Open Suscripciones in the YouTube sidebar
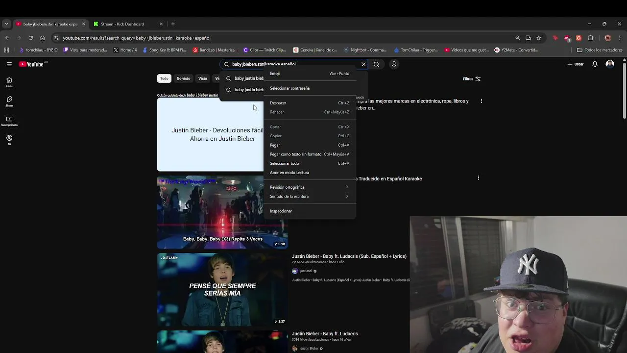This screenshot has width=627, height=353. tap(9, 121)
